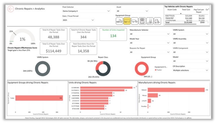Select the box truck equipment group icon
Viewport: 217px width, 124px height.
coord(135,21)
